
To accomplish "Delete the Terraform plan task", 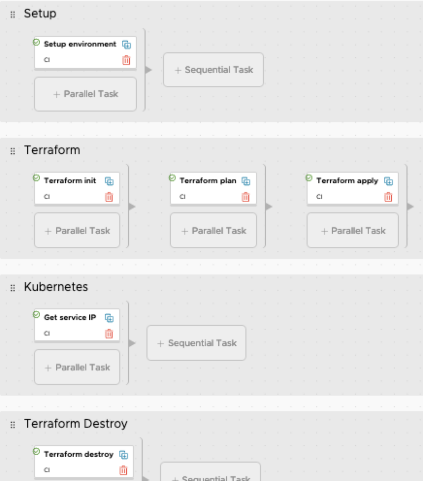I will [246, 197].
